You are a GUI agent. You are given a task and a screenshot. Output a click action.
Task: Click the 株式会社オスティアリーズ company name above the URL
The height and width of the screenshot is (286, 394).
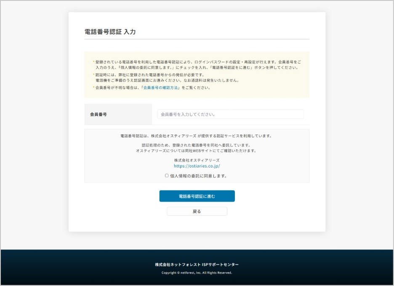(x=197, y=160)
